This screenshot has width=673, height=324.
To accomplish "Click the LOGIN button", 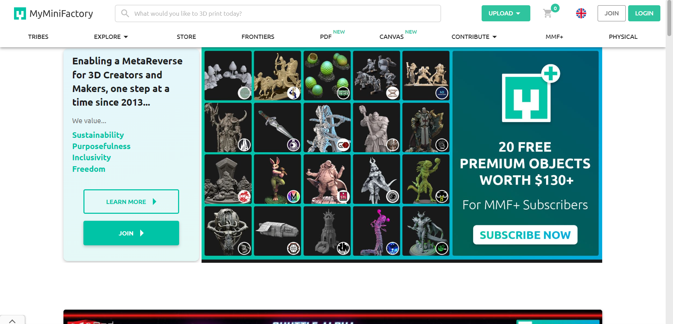I will [x=644, y=13].
